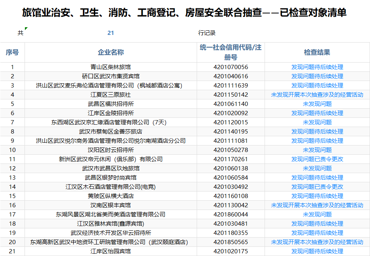
Task: Open result link for 新洲区武汉帝元休闲 row
Action: [x=317, y=159]
